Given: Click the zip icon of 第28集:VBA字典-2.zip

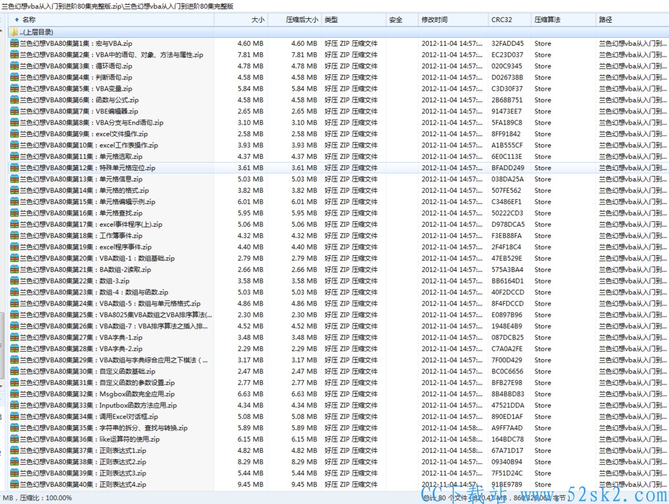Looking at the screenshot, I should [14, 348].
